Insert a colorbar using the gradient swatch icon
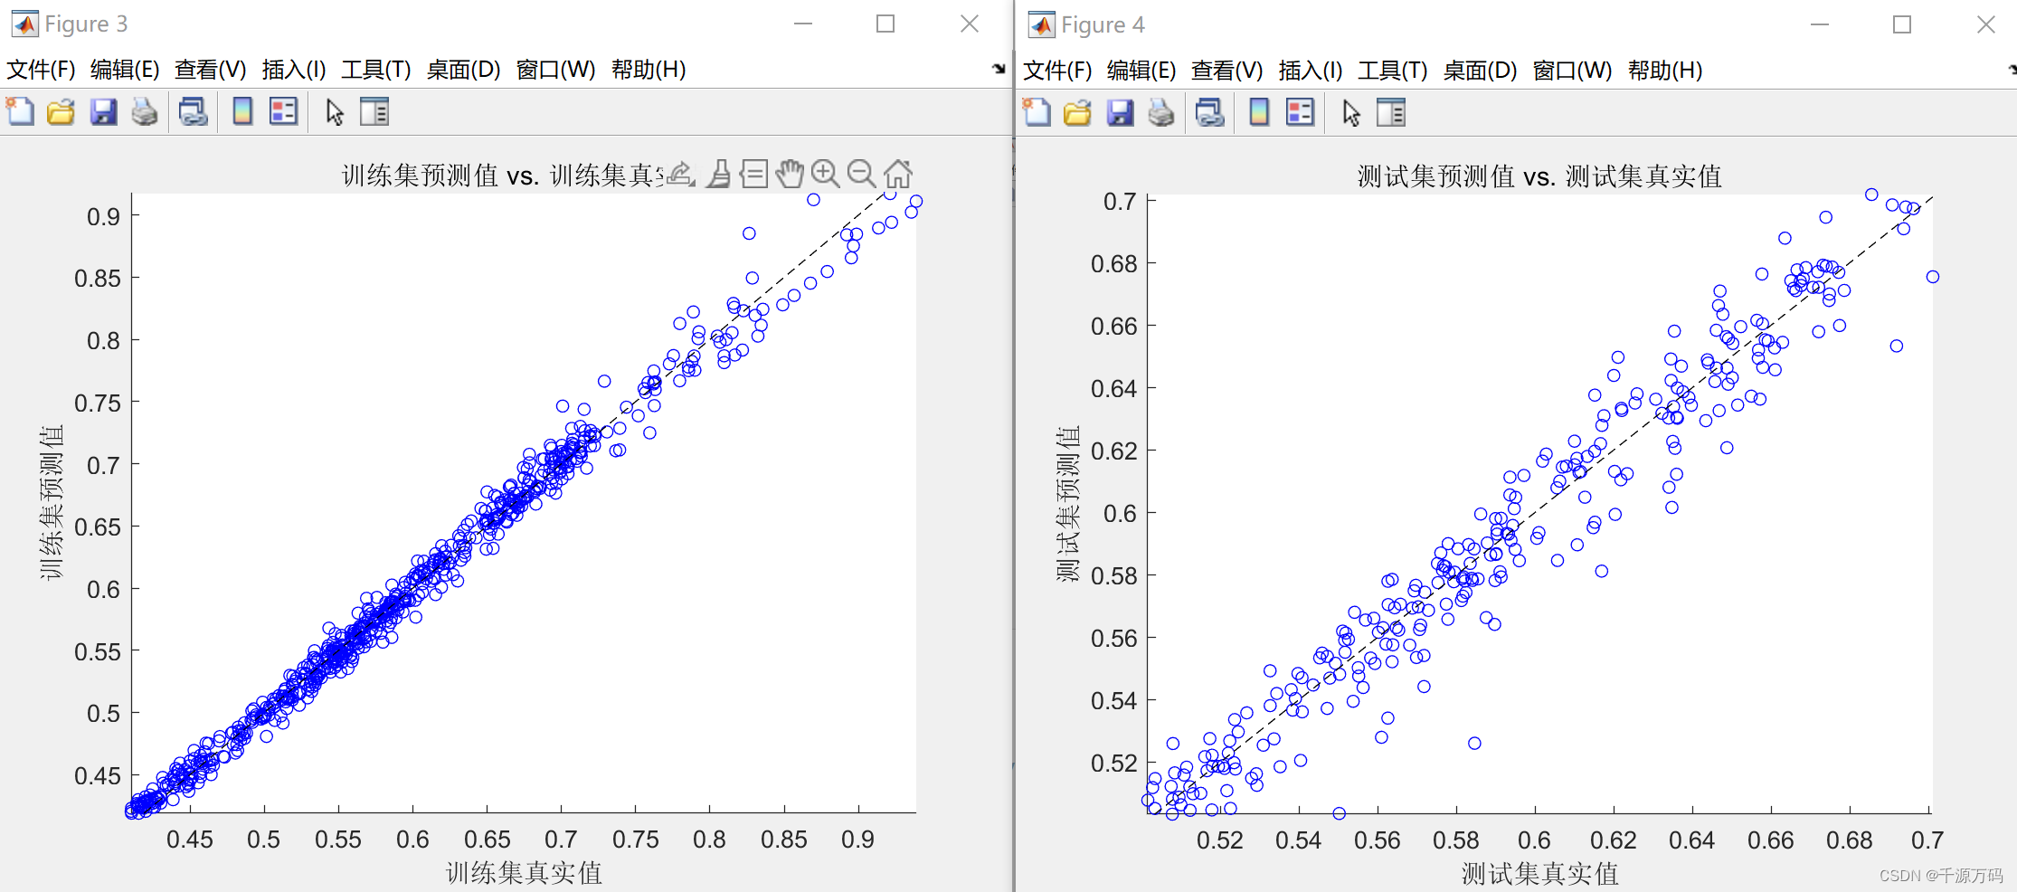The height and width of the screenshot is (892, 2017). click(241, 111)
